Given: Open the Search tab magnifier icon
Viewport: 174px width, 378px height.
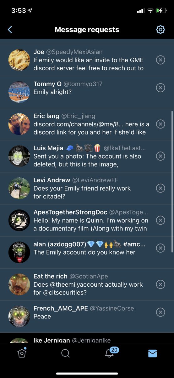Looking at the screenshot, I should tap(65, 353).
